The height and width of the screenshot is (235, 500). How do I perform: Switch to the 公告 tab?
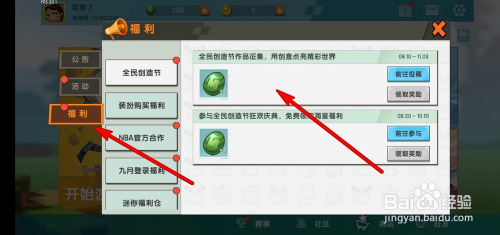pyautogui.click(x=80, y=59)
